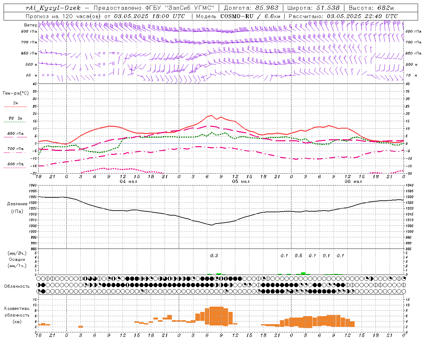This screenshot has width=423, height=338.
Task: Click the Конвективн. convective cloud label
Action: pos(17,309)
